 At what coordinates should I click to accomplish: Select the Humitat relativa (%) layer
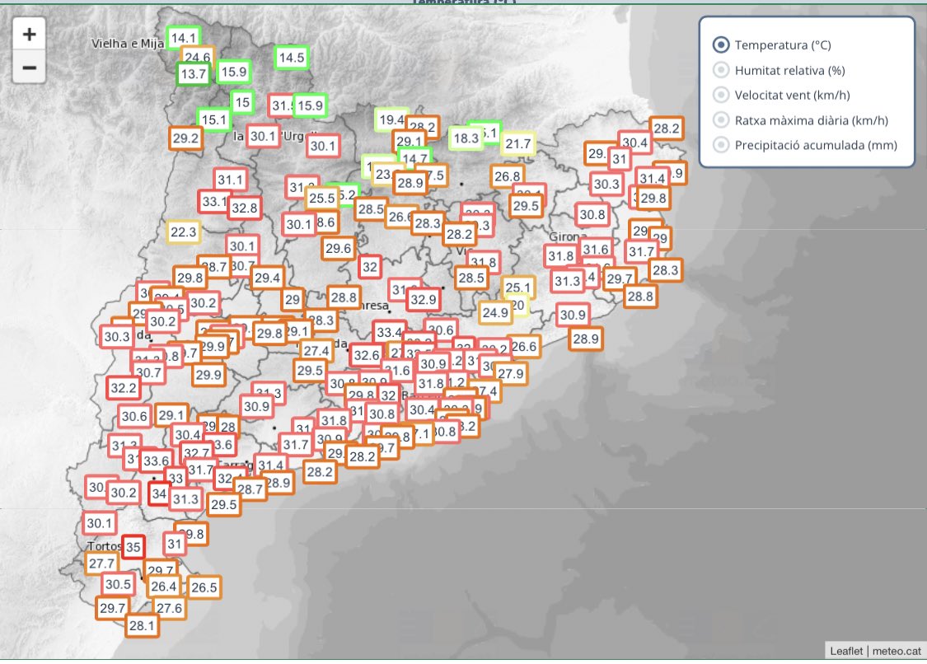[x=721, y=70]
